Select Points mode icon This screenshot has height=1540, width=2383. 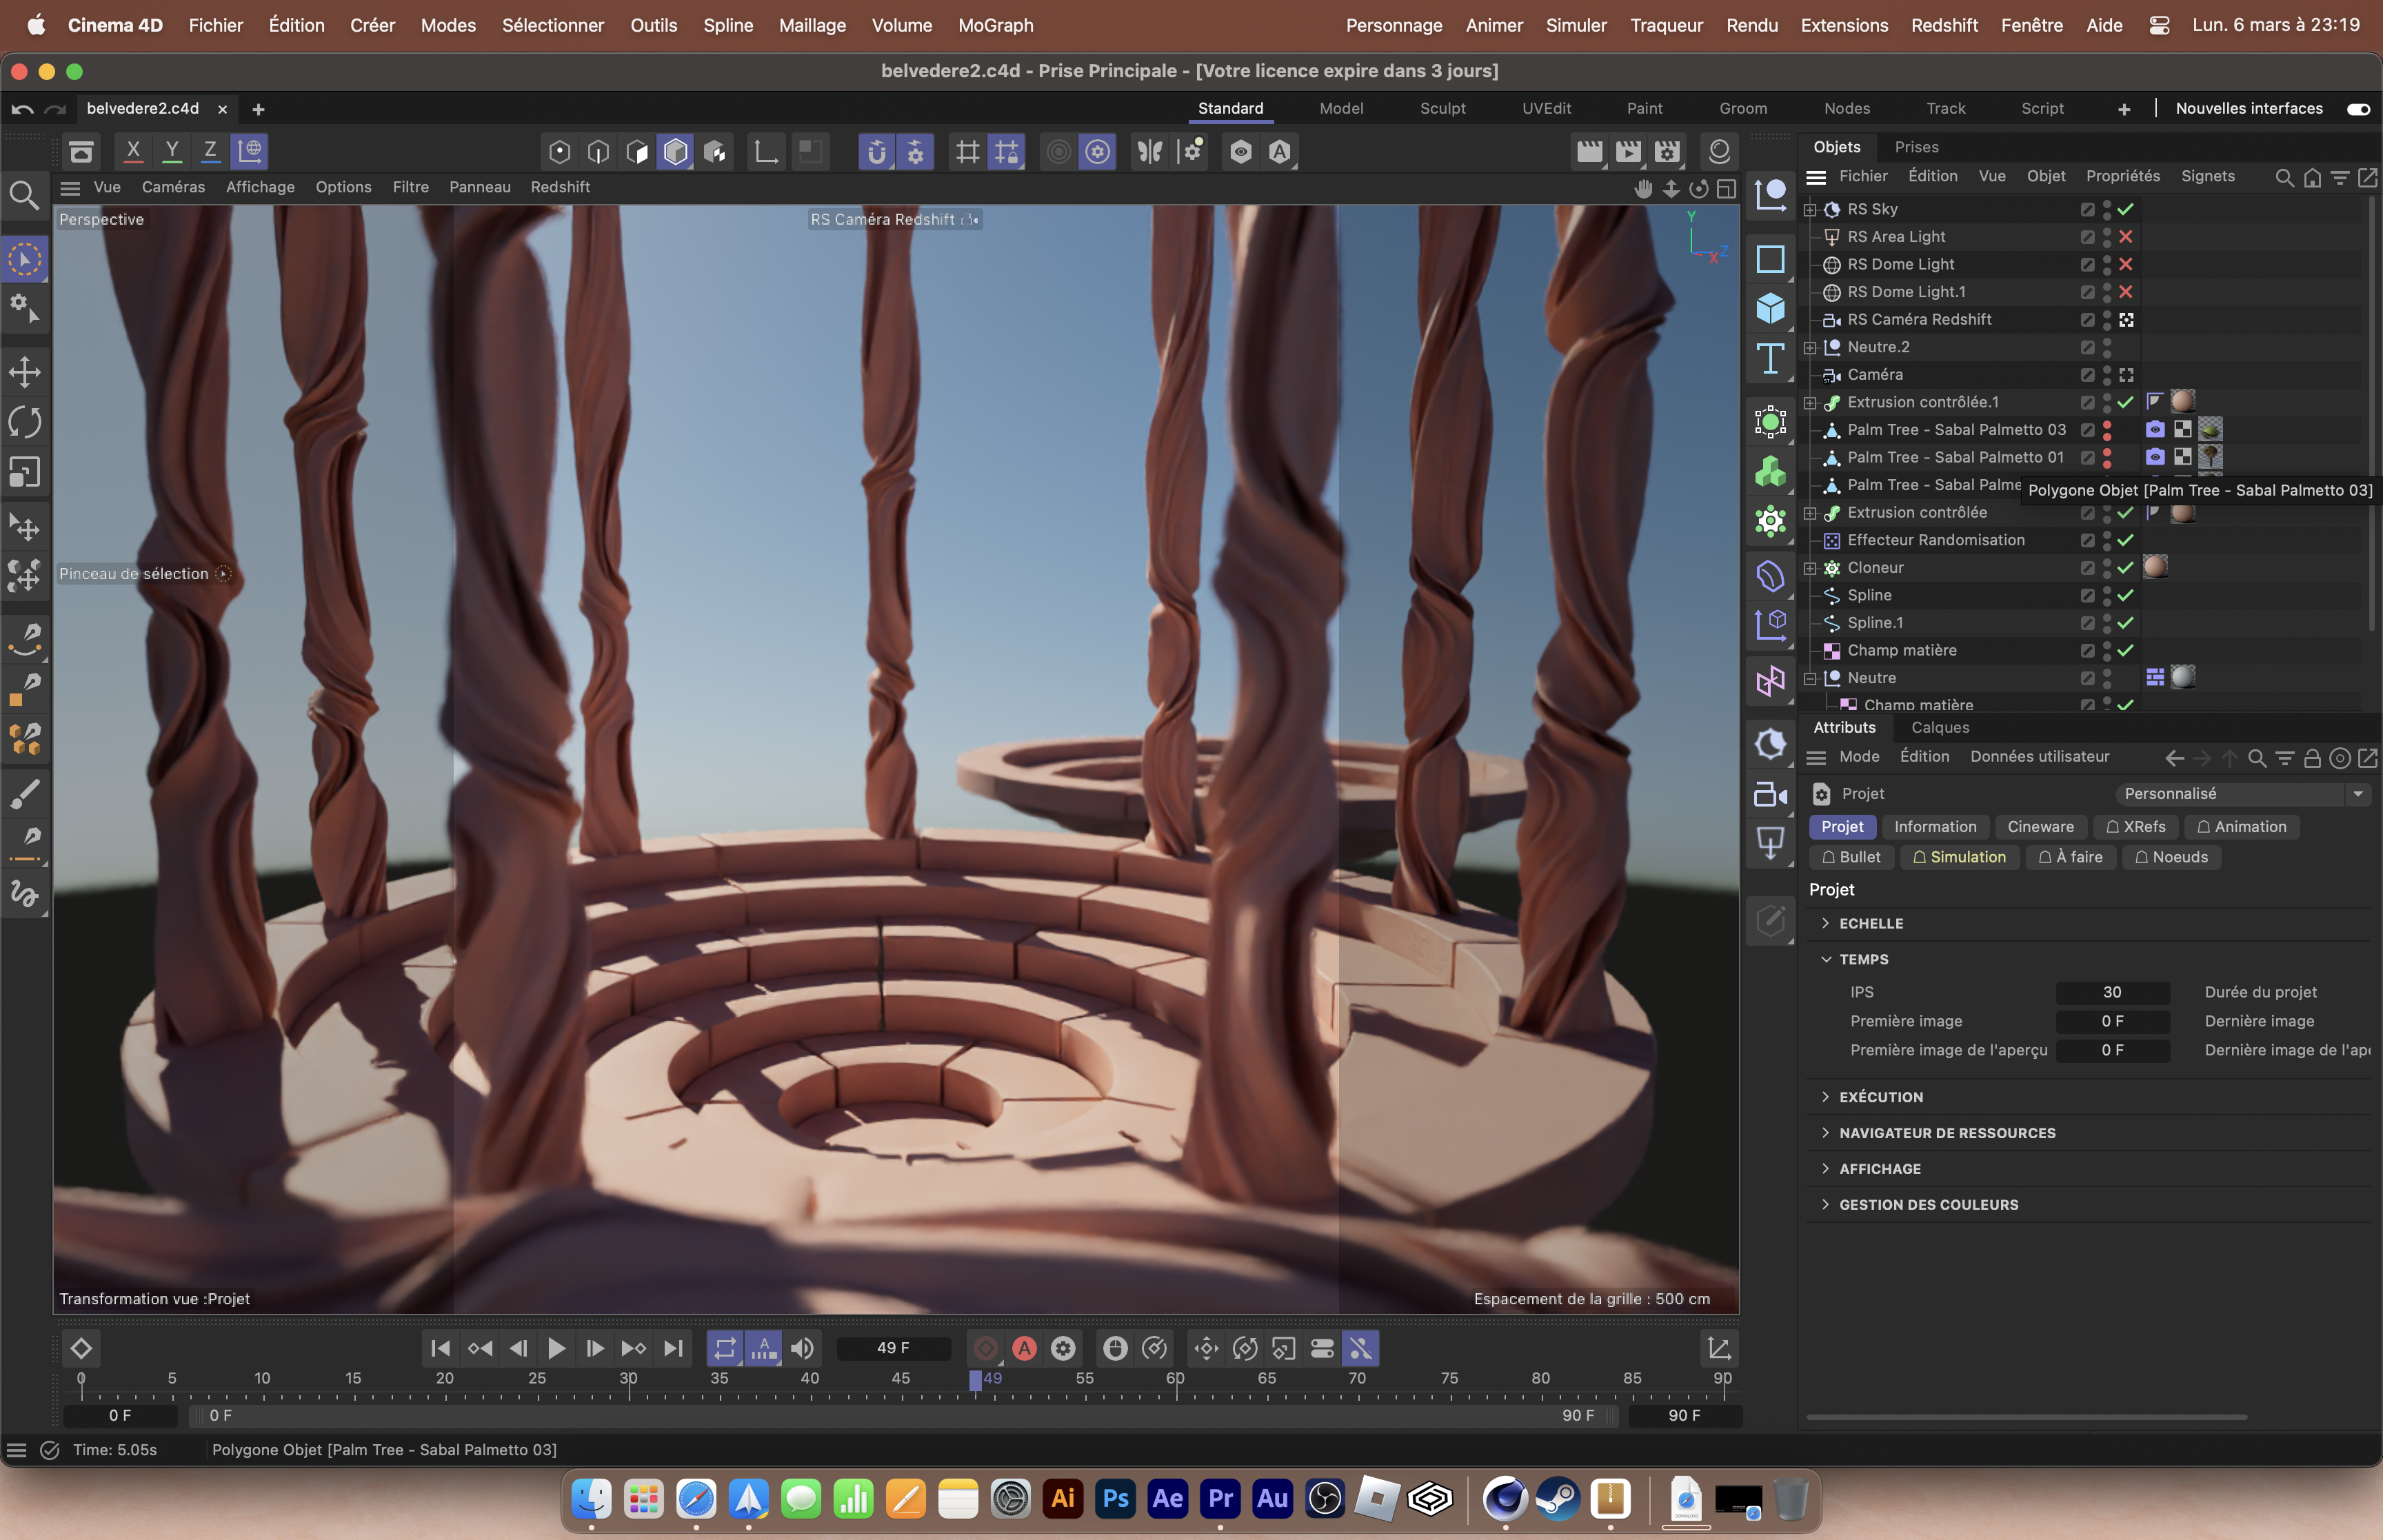[560, 152]
